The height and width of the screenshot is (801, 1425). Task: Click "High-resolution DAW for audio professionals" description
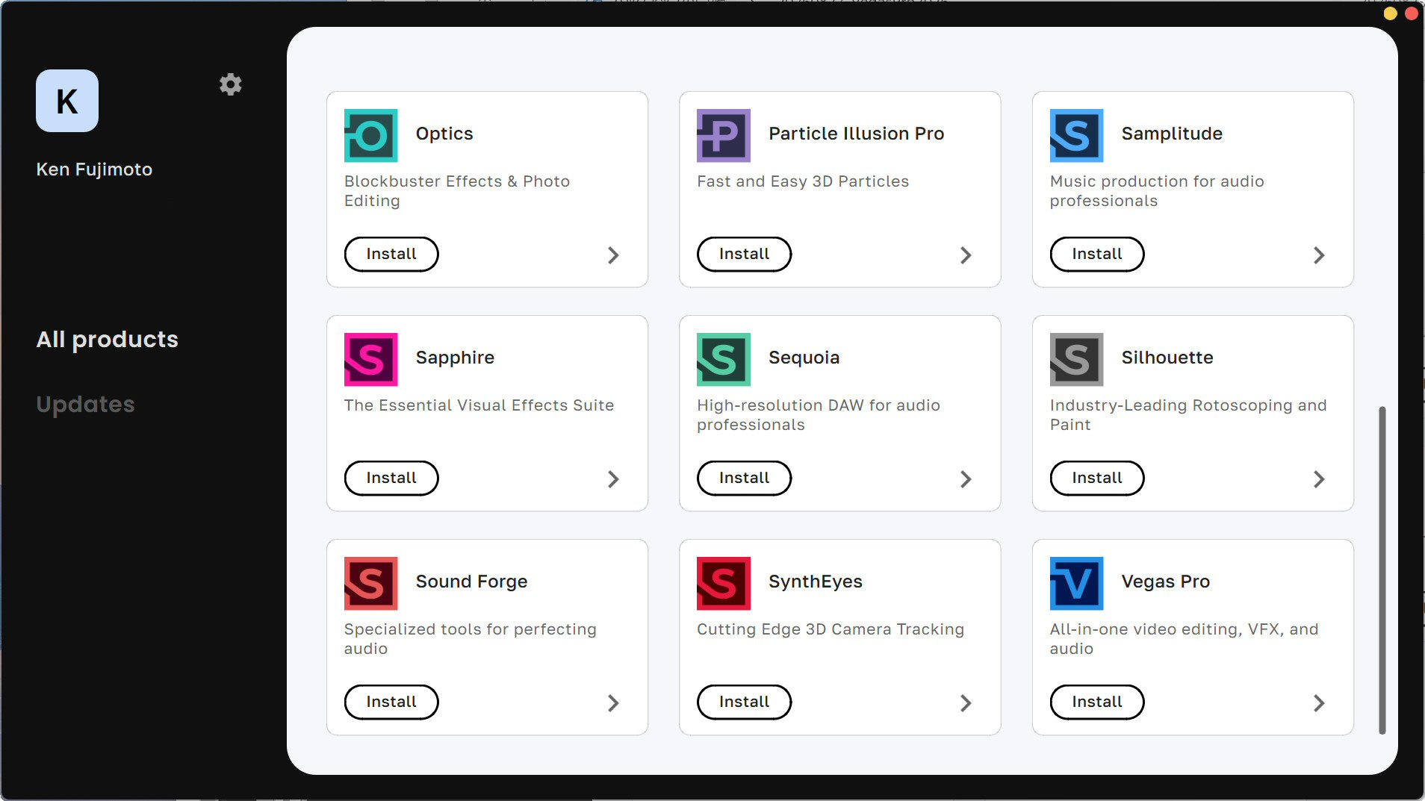(819, 415)
